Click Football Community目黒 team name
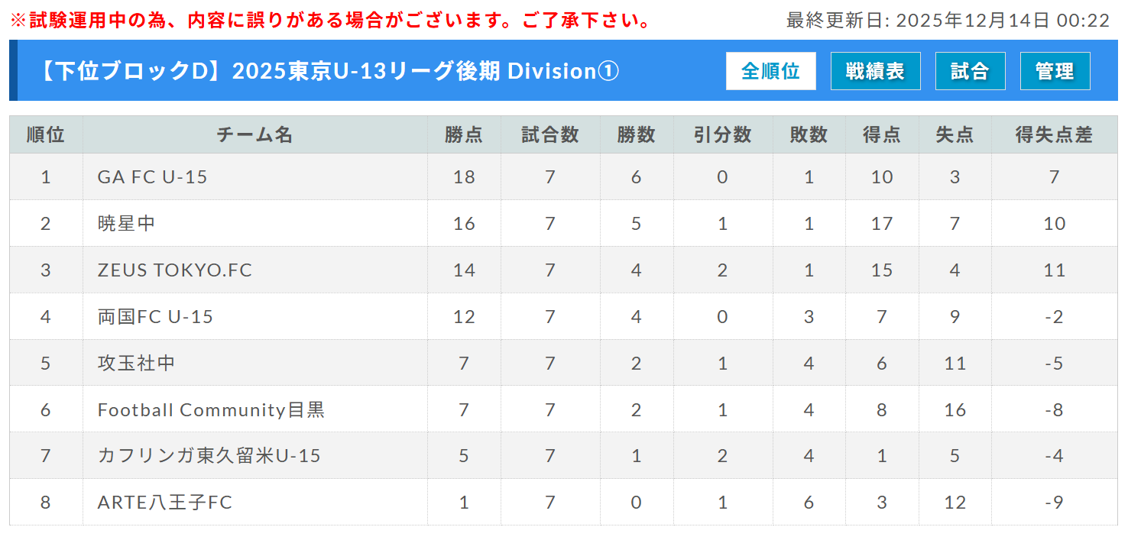 pos(211,410)
